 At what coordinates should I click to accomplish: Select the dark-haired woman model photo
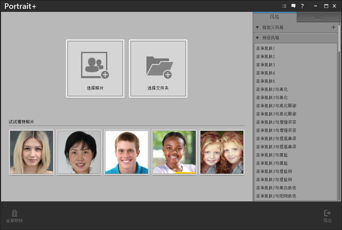pos(79,152)
